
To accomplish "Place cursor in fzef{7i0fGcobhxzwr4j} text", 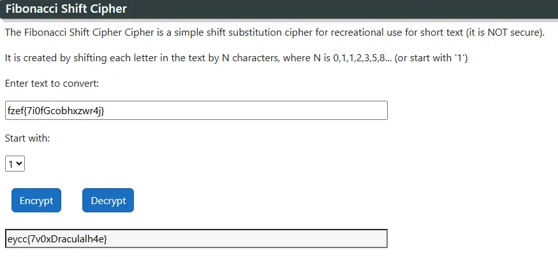I will (56, 111).
